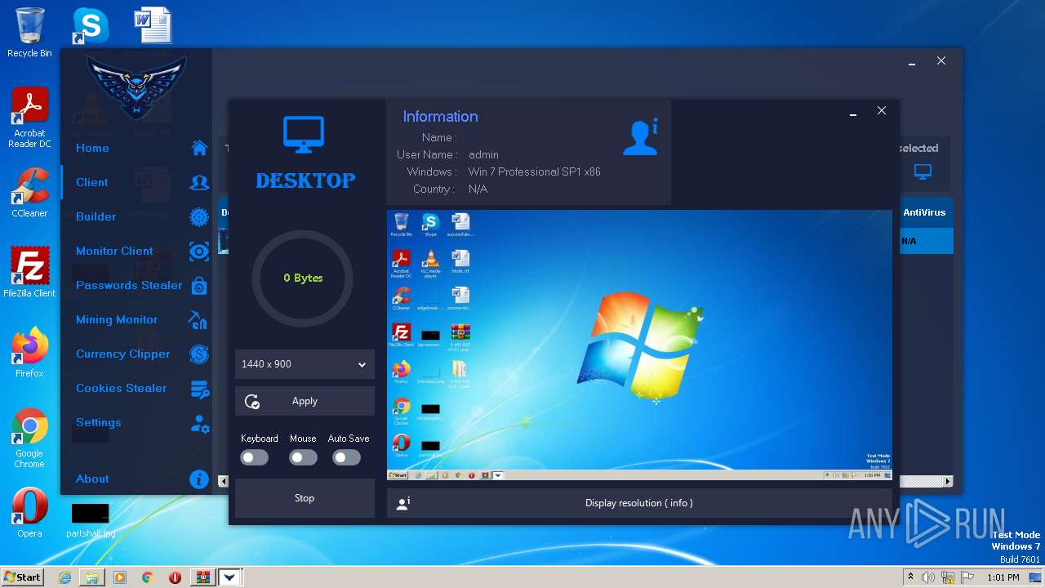Click the refresh icon on Apply button
The height and width of the screenshot is (588, 1045).
coord(252,402)
